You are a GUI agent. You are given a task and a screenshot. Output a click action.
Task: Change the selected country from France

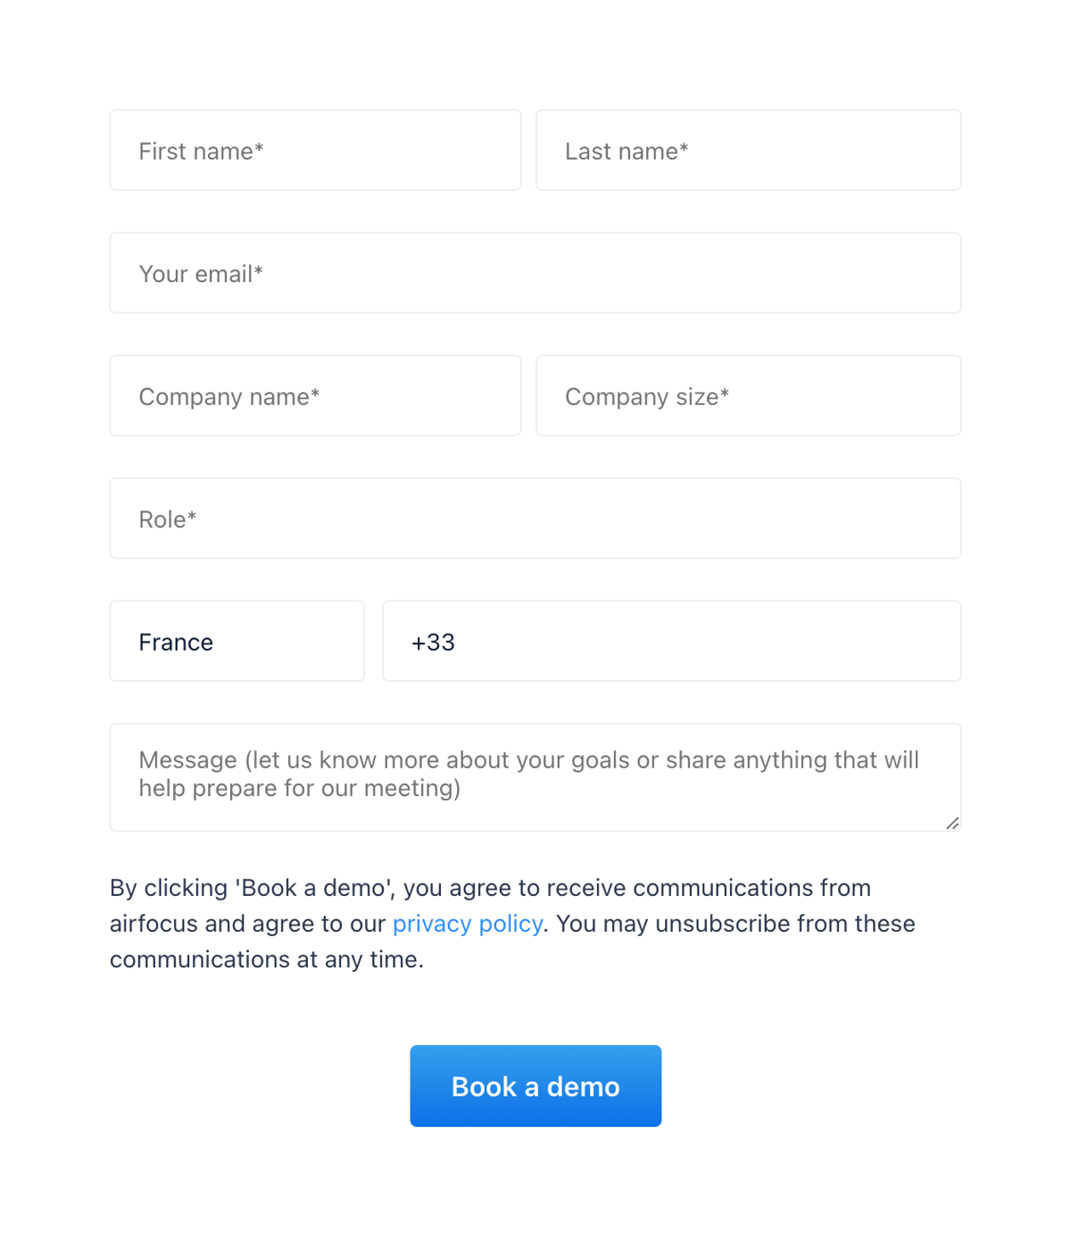[236, 641]
